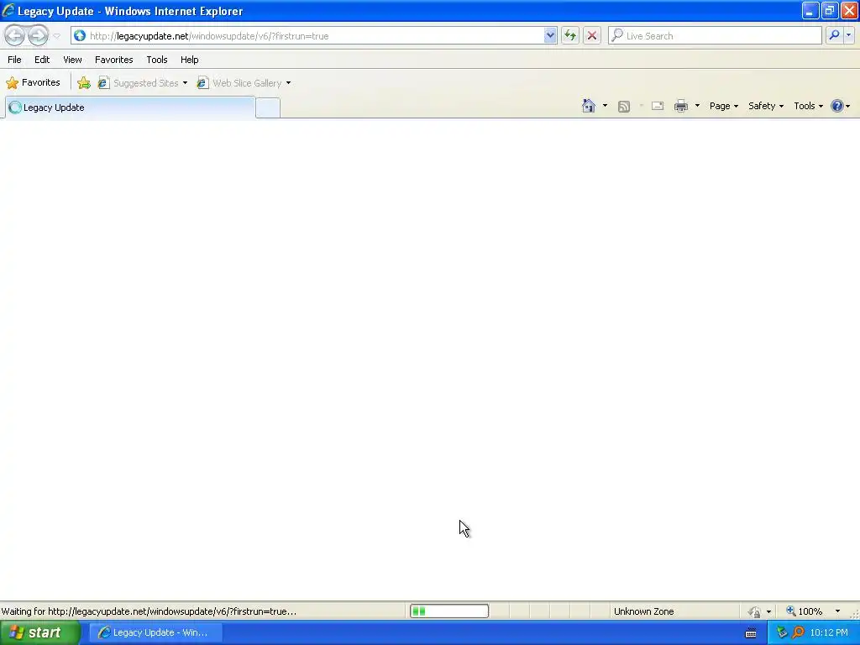The image size is (860, 645).
Task: Click the status bar privacy/protected mode icon
Action: click(x=755, y=611)
